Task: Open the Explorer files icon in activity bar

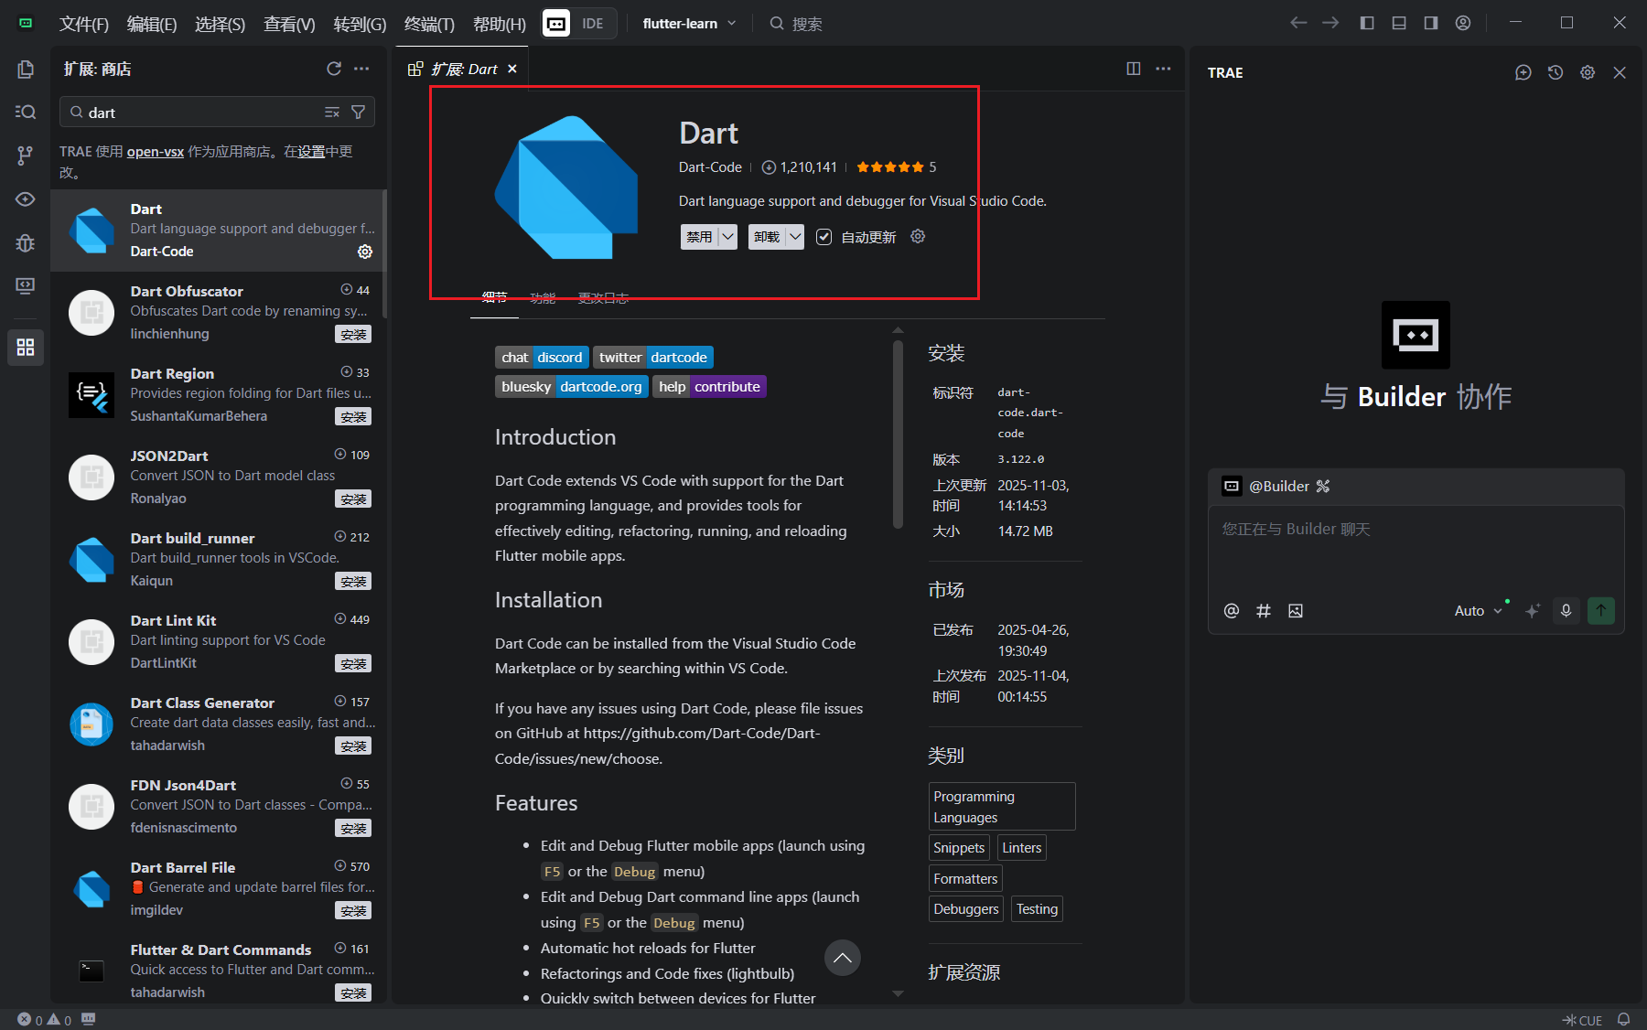Action: [x=26, y=70]
